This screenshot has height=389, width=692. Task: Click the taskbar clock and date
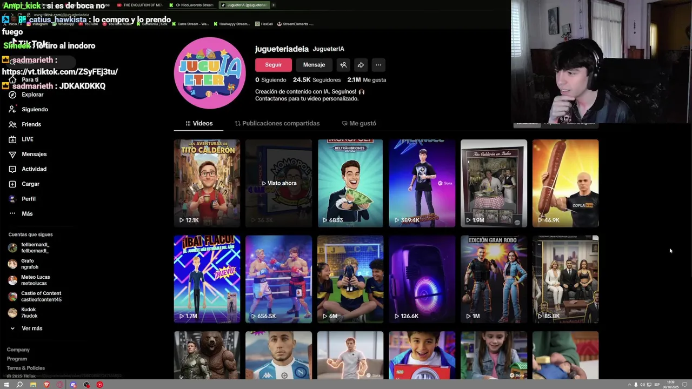[x=670, y=385]
